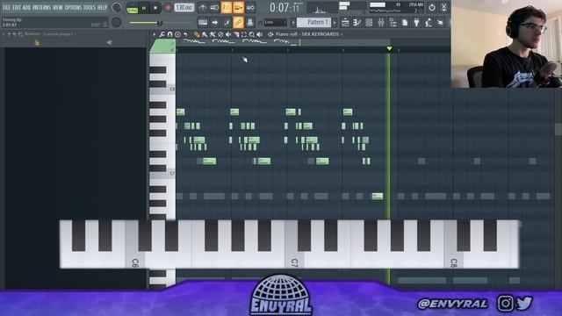Select the Slice tool in piano roll
The height and width of the screenshot is (316, 562).
coord(236,34)
